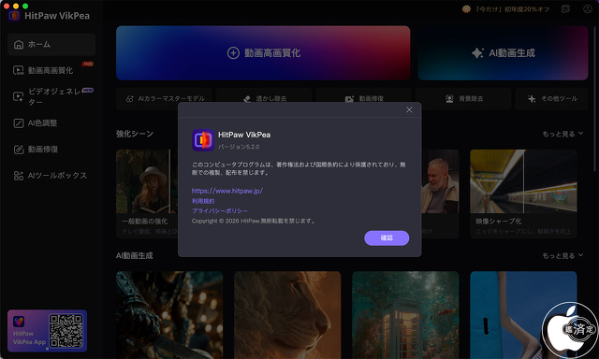Open the feedback message icon in the header
The height and width of the screenshot is (359, 599).
coord(565,9)
